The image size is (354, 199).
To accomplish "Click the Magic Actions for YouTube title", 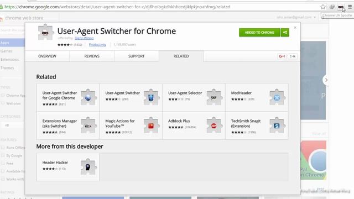I will point(120,123).
